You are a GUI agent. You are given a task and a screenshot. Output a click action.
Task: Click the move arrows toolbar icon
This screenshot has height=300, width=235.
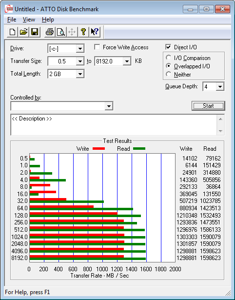[72, 32]
